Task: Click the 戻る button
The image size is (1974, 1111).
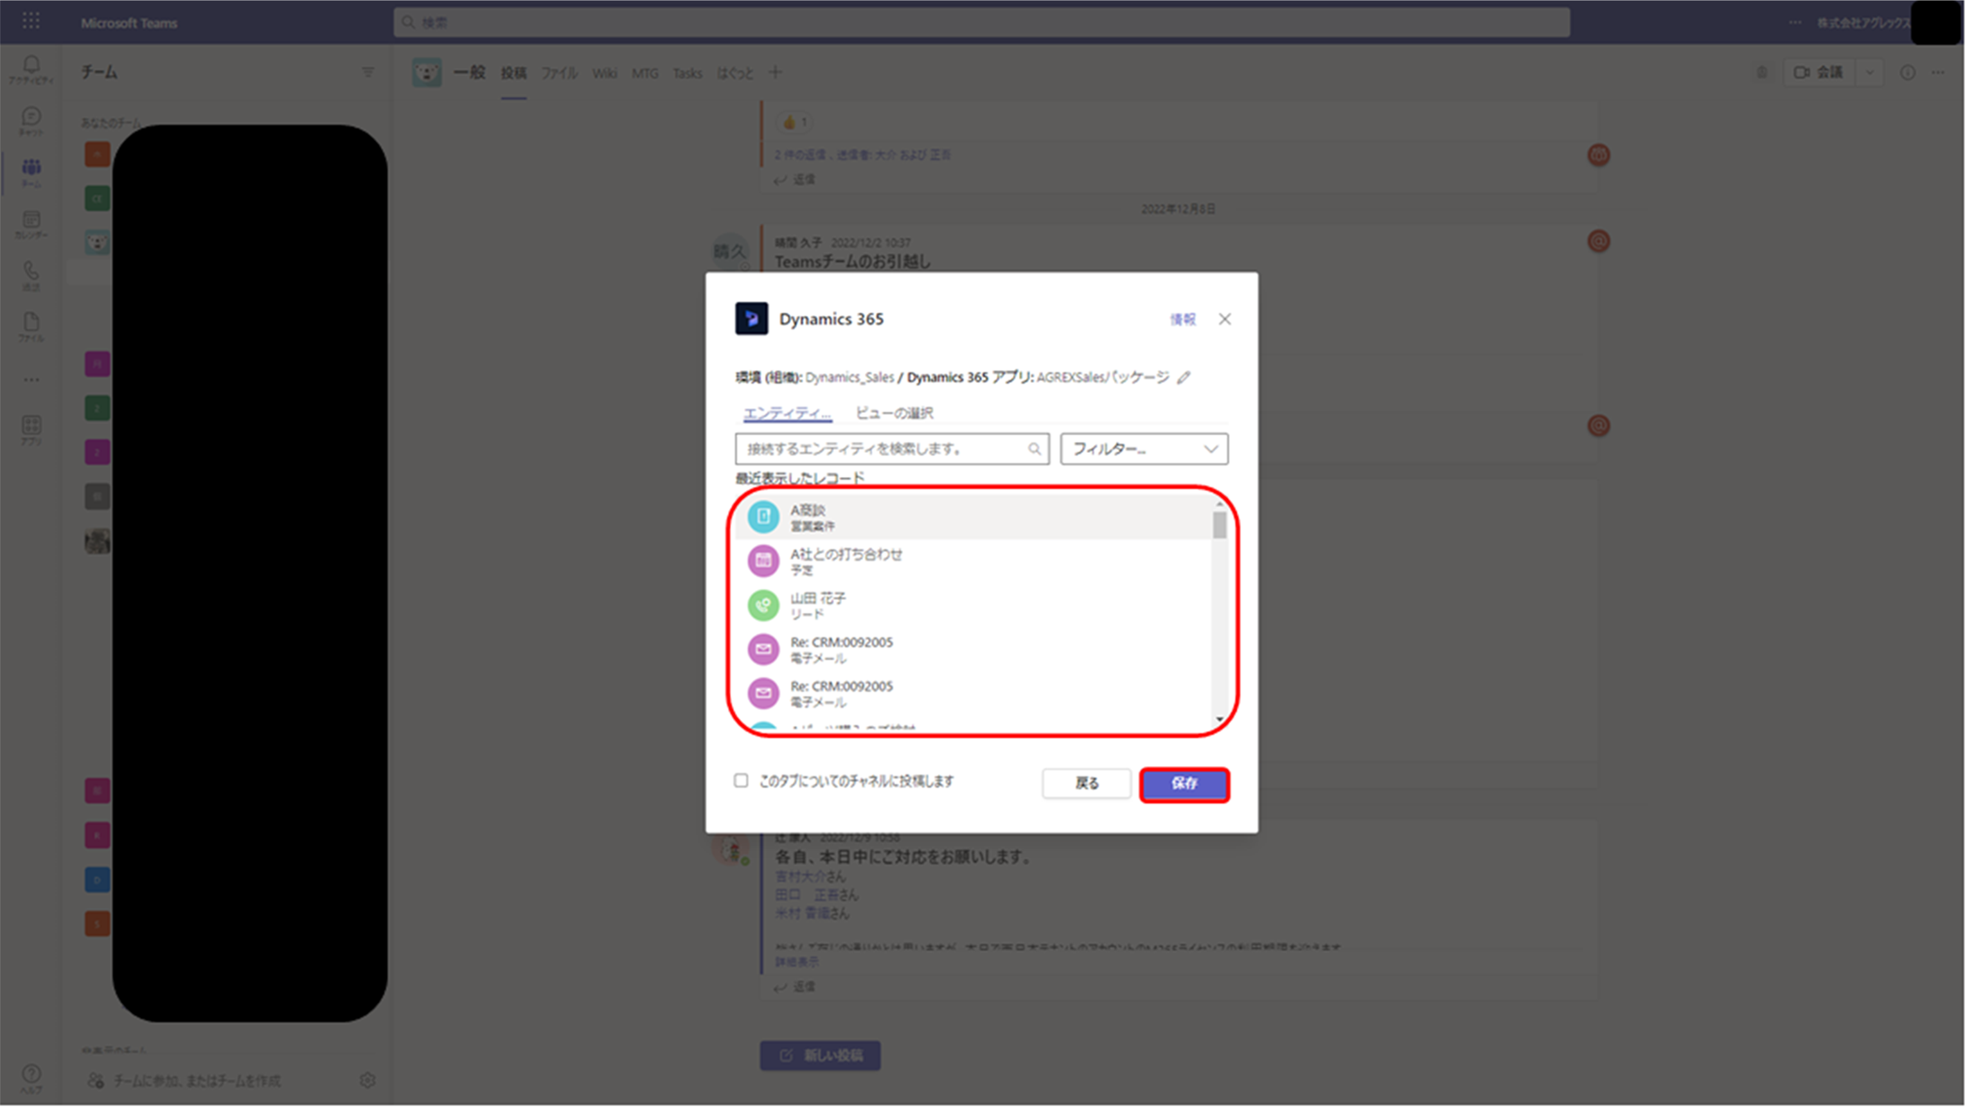Action: 1087,784
